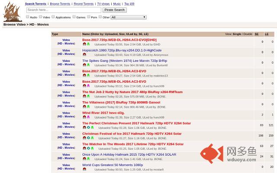Click magnet icon for Base.2017 EVO[EtHD] torrent
This screenshot has height=173, width=277.
pos(84,44)
